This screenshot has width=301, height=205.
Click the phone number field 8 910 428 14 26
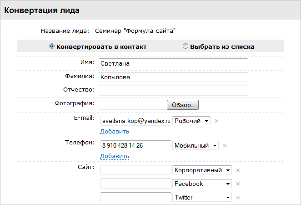click(x=135, y=145)
